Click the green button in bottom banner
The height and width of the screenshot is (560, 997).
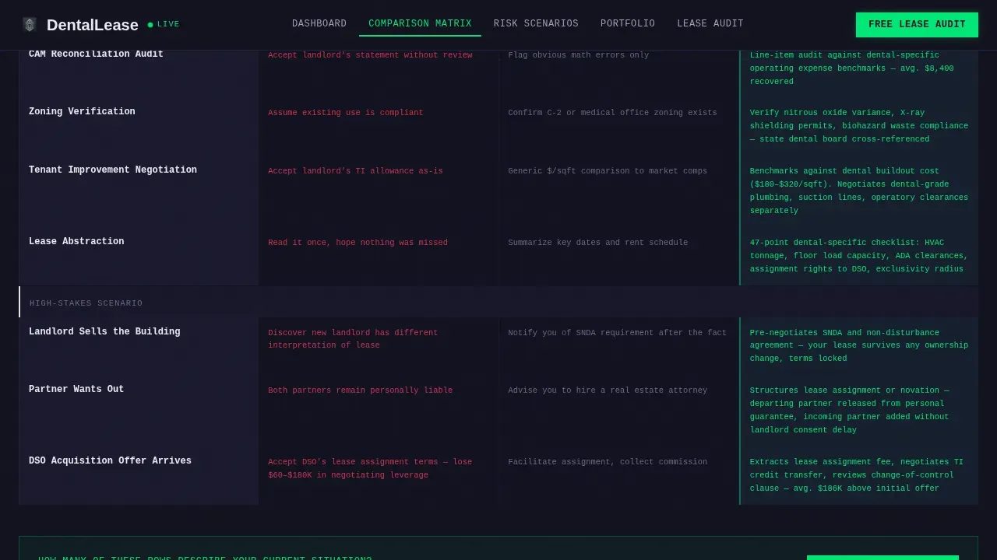click(x=883, y=558)
